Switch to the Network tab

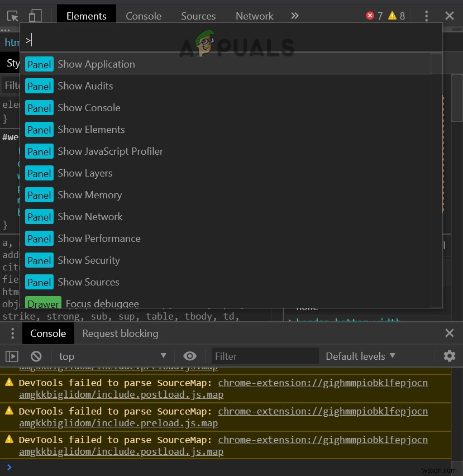click(254, 16)
